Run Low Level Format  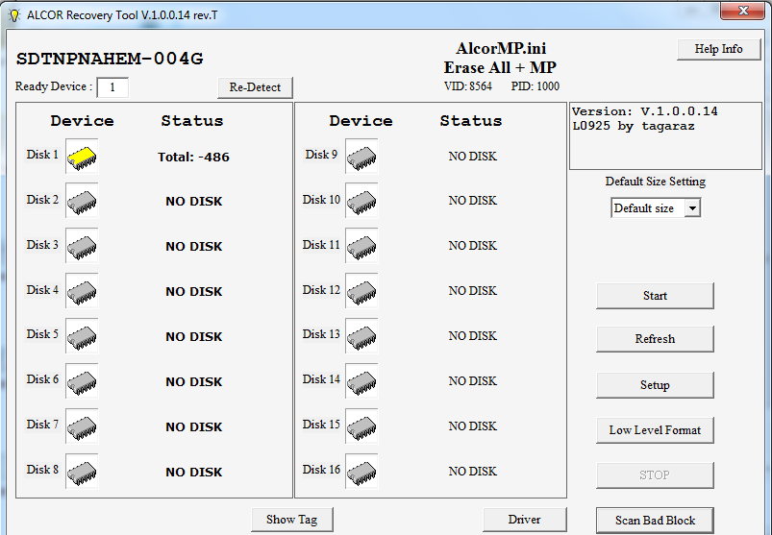pos(655,430)
